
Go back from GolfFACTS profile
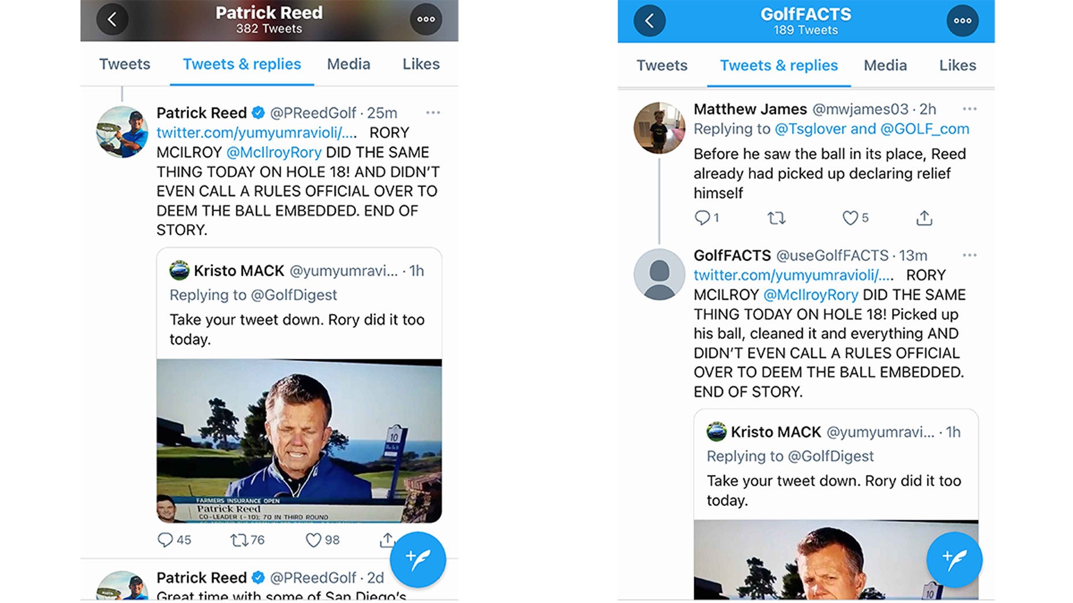click(649, 21)
